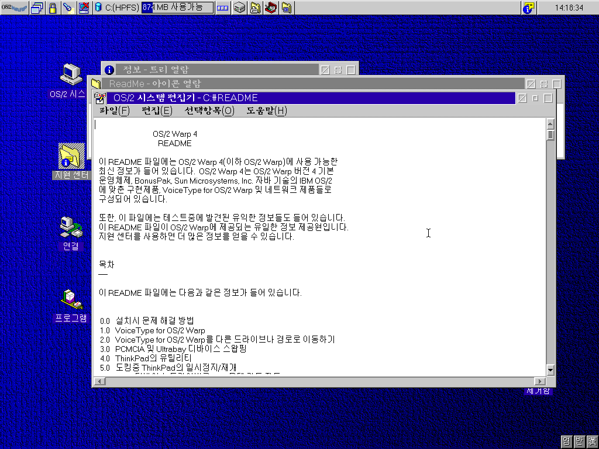This screenshot has height=449, width=599.
Task: Click the flashlight Find Objects icon
Action: [68, 8]
